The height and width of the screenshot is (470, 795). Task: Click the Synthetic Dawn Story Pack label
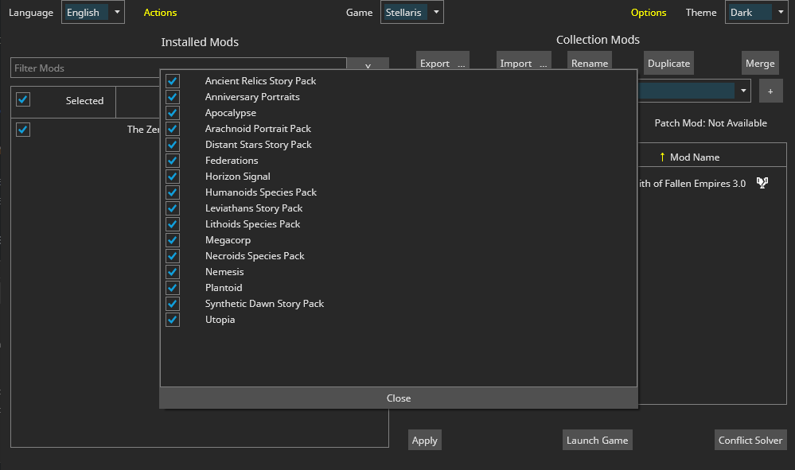click(264, 303)
